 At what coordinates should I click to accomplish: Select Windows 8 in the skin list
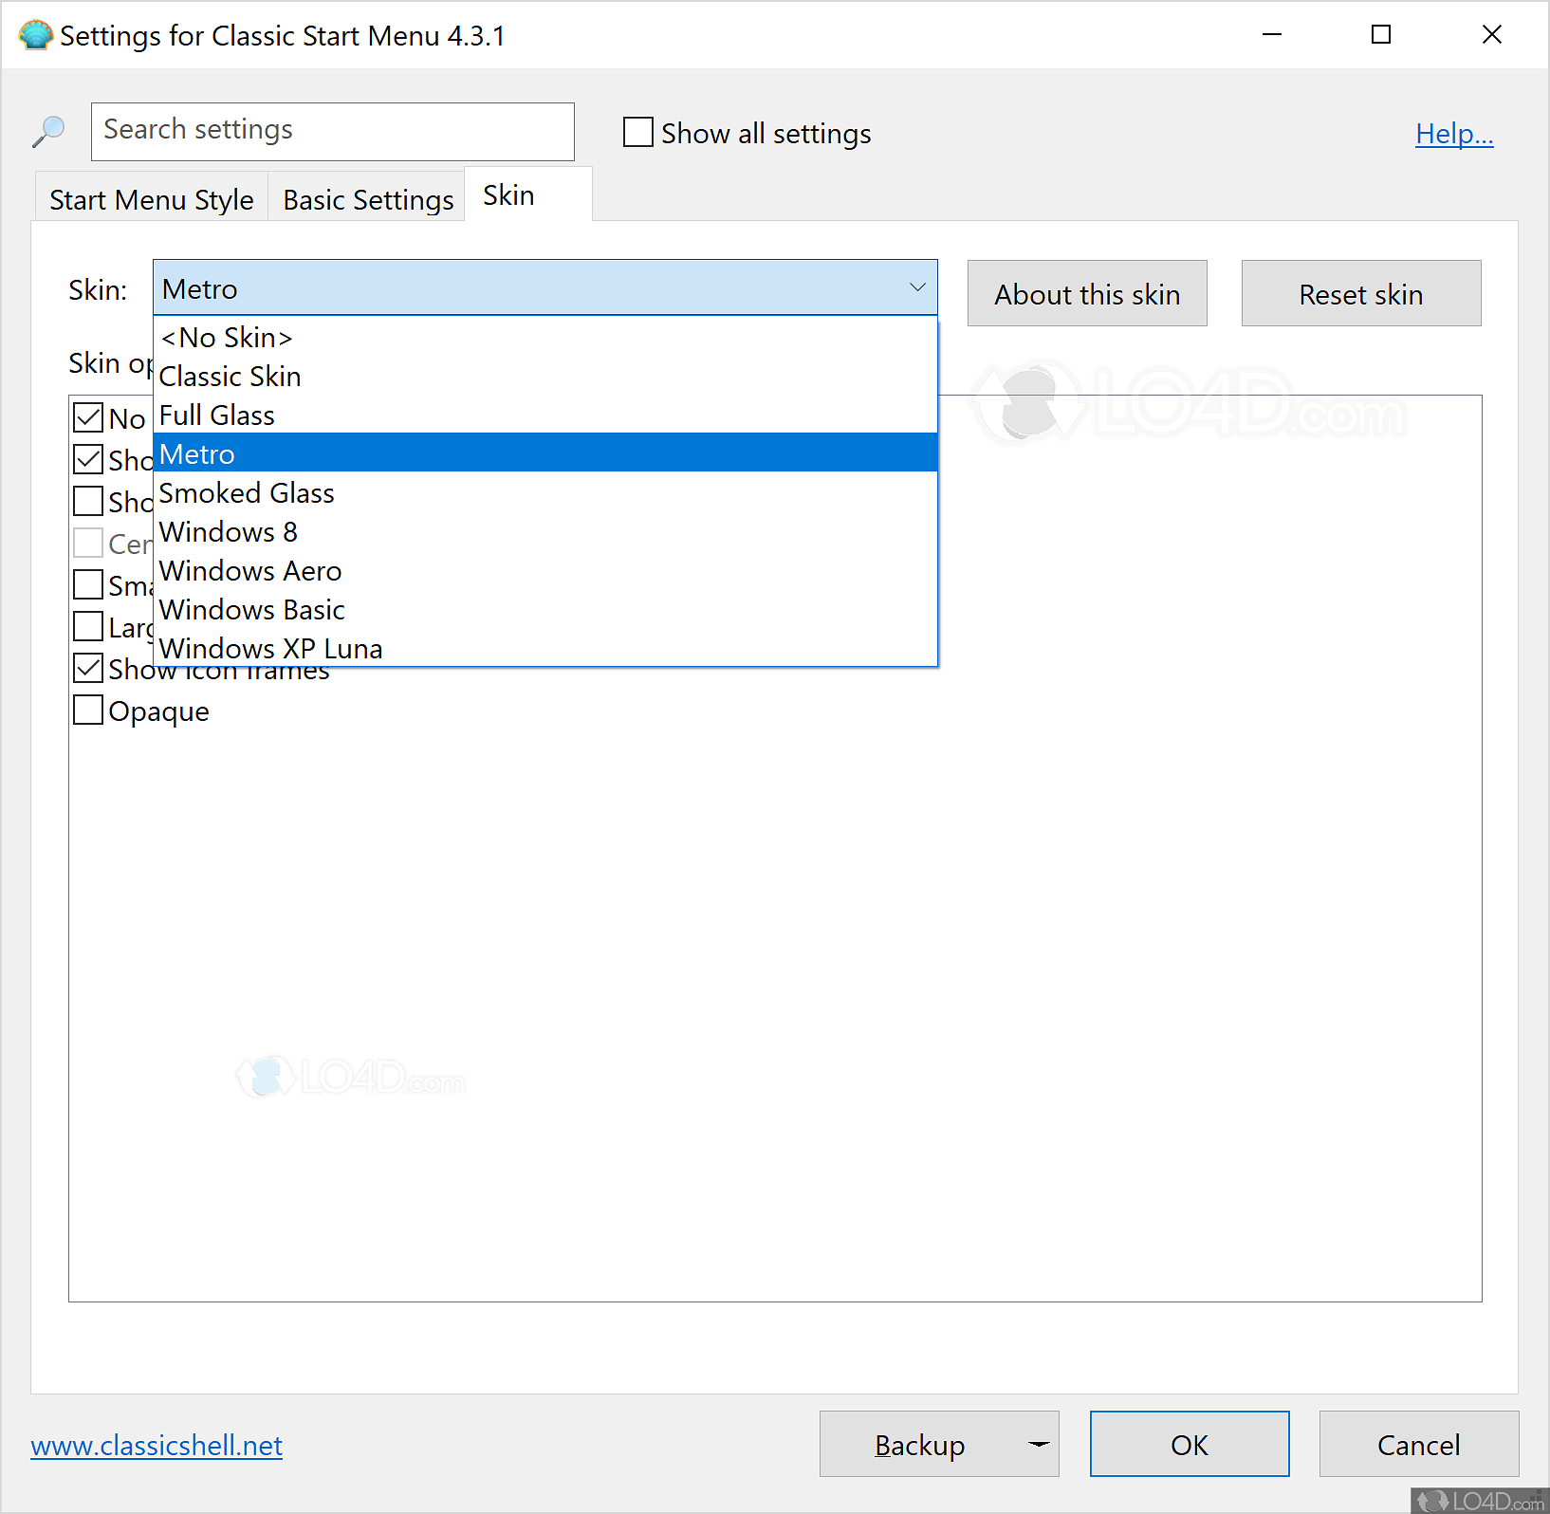(x=545, y=532)
